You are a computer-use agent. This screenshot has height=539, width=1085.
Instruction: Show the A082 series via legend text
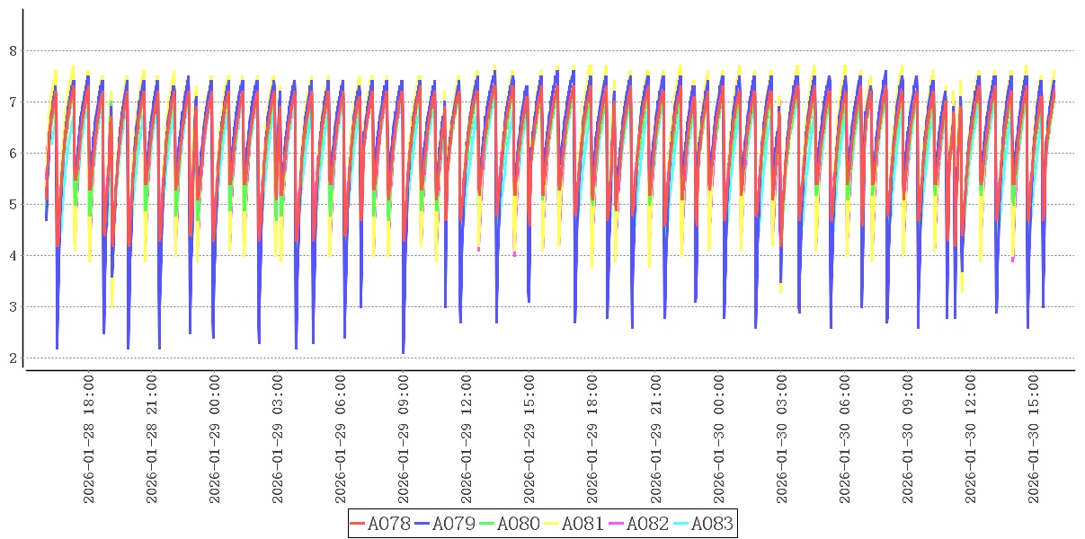pos(647,525)
